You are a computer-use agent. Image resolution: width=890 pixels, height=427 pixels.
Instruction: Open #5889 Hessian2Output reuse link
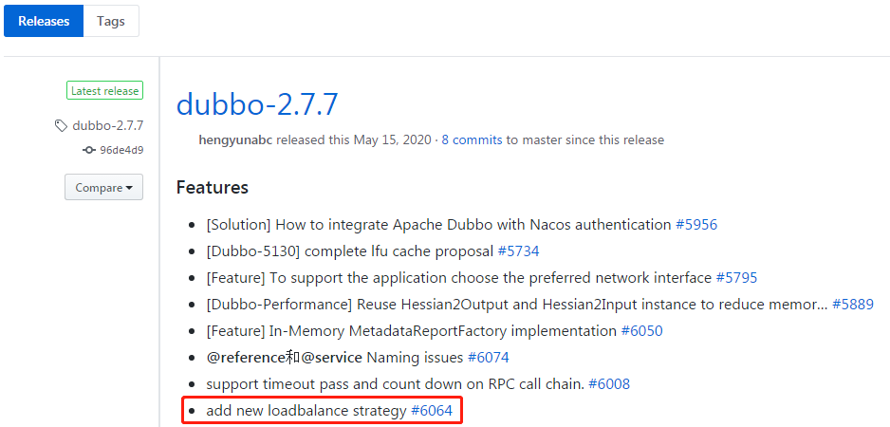853,305
